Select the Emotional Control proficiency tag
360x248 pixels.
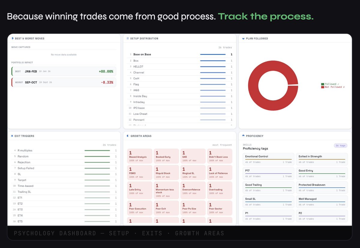pos(268,159)
